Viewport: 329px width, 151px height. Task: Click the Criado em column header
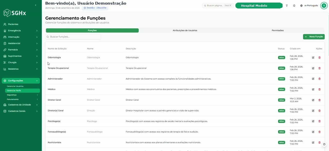(295, 49)
